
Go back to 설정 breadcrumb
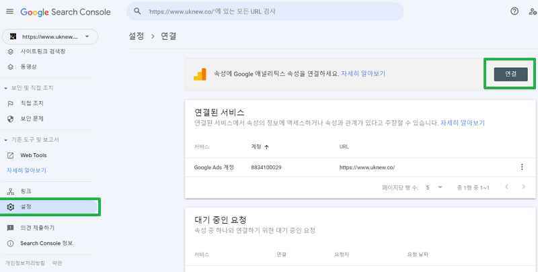click(137, 36)
